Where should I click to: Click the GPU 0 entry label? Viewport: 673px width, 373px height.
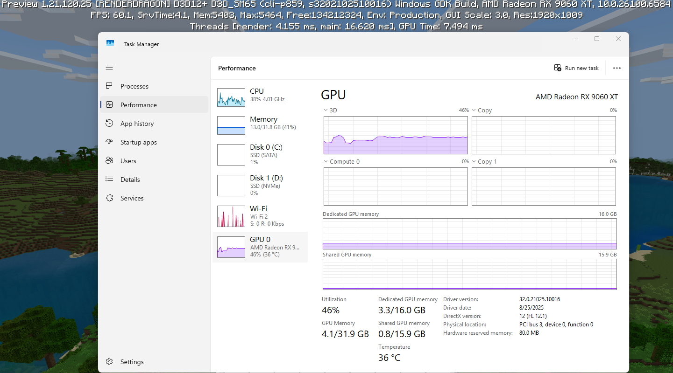pos(260,240)
